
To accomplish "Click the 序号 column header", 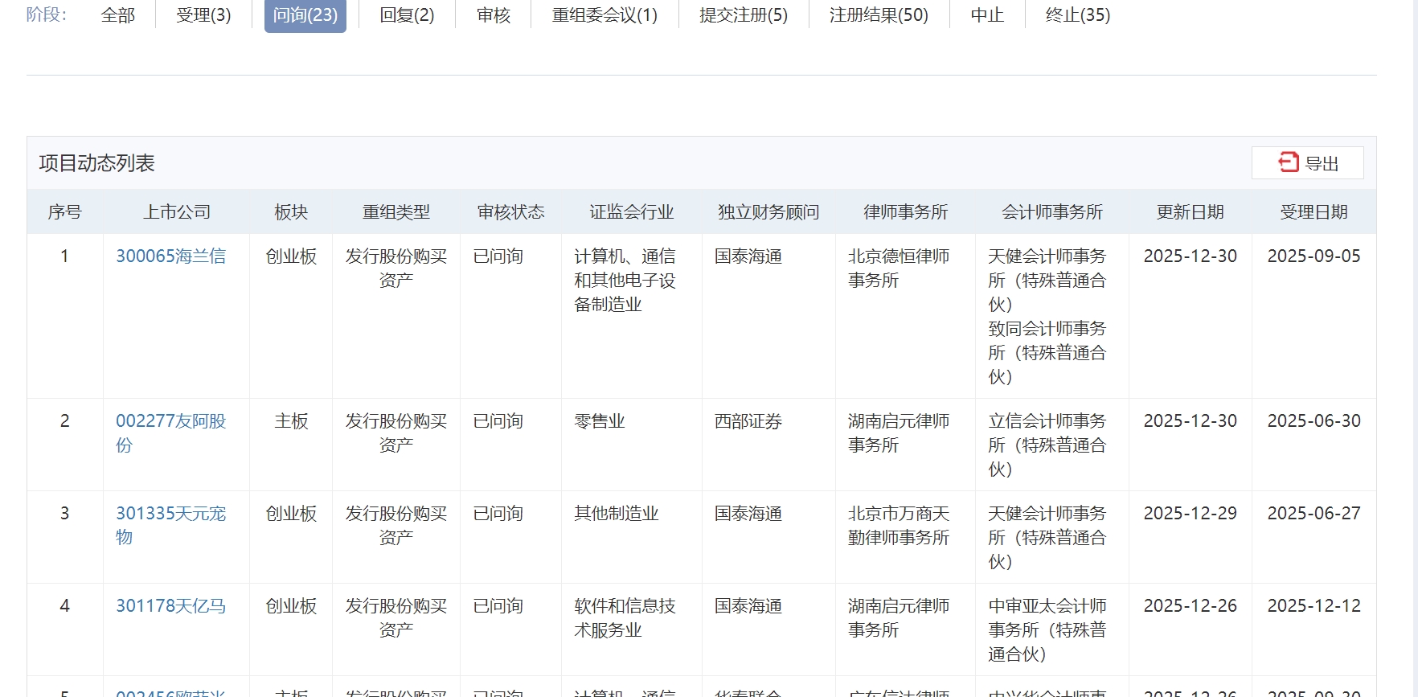I will [x=64, y=212].
